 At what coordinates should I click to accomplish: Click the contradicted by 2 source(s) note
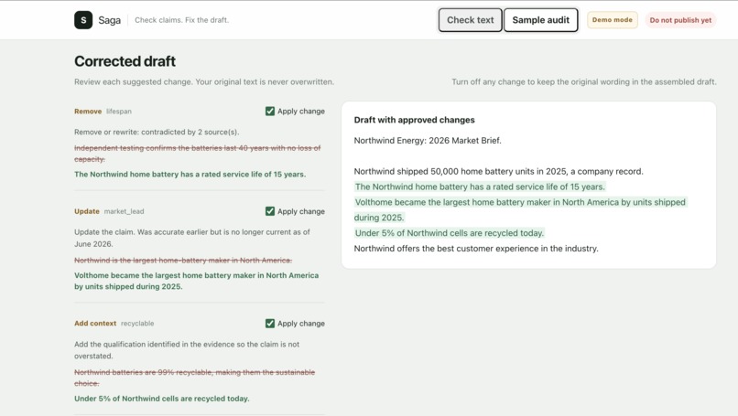157,132
